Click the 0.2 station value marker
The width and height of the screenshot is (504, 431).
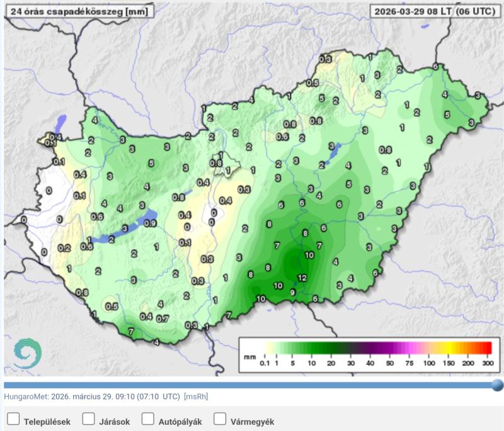click(64, 248)
